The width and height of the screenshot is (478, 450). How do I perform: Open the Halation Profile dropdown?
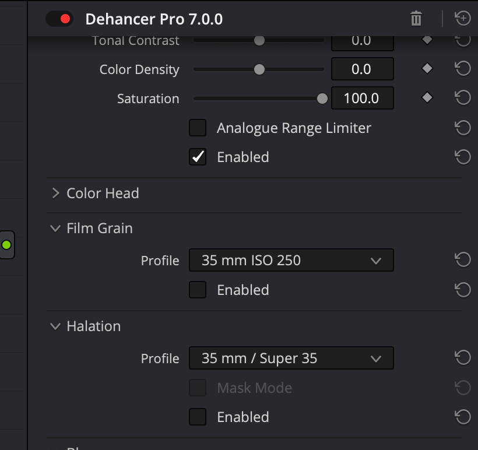pyautogui.click(x=291, y=358)
